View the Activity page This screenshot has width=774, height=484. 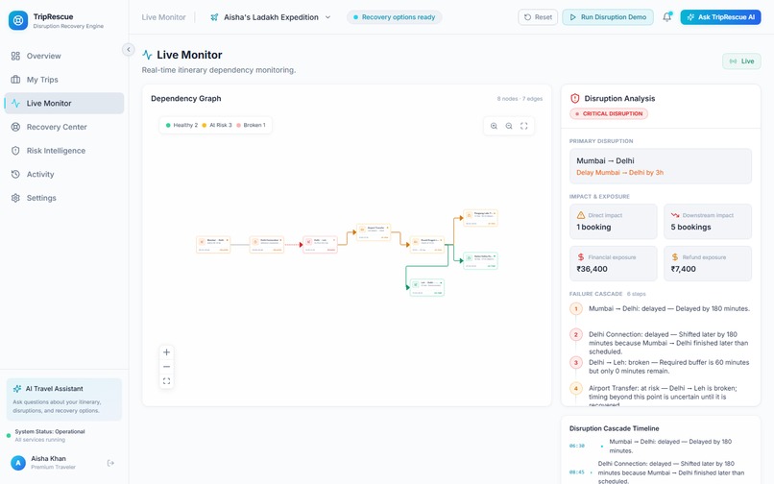coord(64,175)
